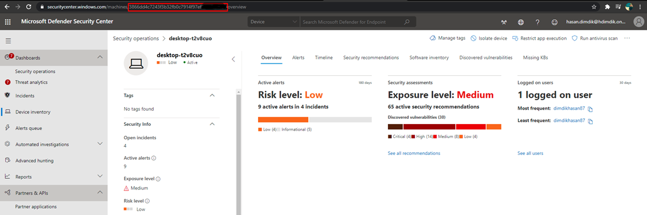
Task: Collapse the Tags section
Action: point(212,96)
